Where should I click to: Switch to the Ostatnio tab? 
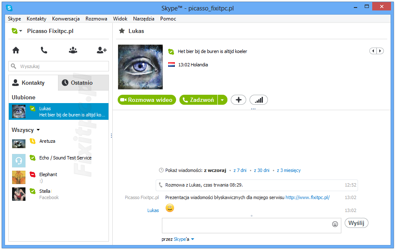pos(83,83)
